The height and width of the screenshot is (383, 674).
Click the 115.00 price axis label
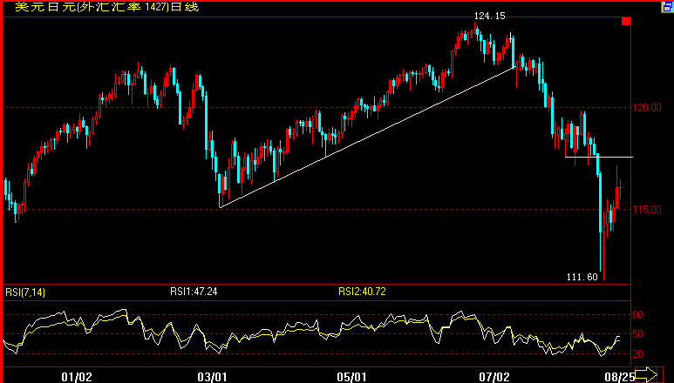click(647, 210)
